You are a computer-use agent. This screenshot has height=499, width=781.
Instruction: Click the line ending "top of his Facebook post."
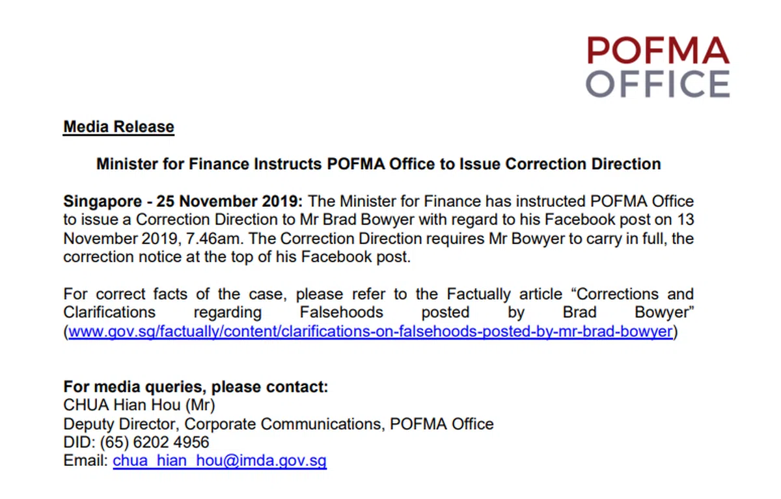coord(237,257)
